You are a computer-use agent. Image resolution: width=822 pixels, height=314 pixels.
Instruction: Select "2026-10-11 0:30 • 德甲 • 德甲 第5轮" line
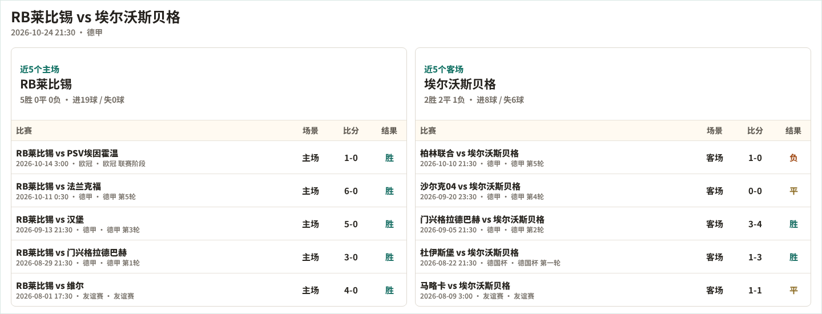[76, 197]
